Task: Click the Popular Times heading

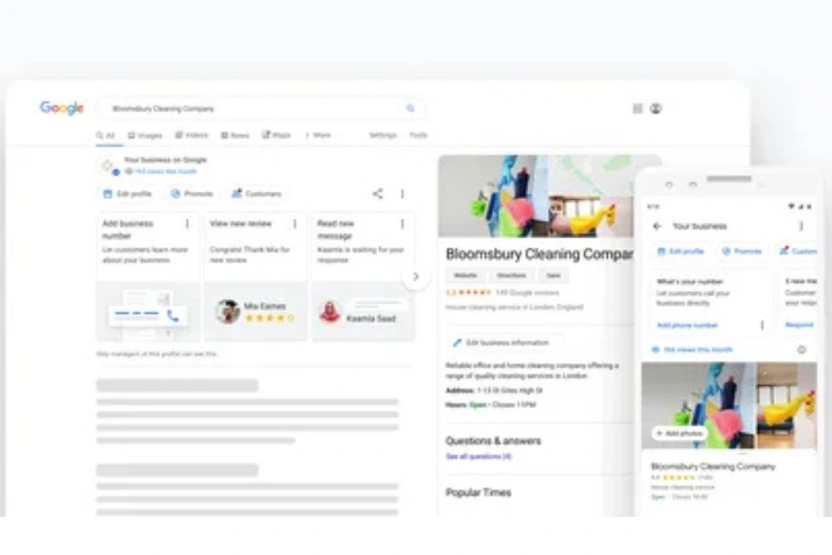Action: pyautogui.click(x=479, y=492)
